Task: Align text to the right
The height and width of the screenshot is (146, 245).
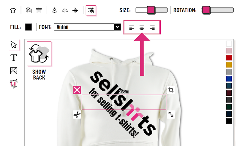Action: [x=152, y=27]
